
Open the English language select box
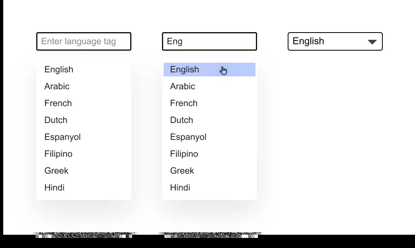pos(335,41)
